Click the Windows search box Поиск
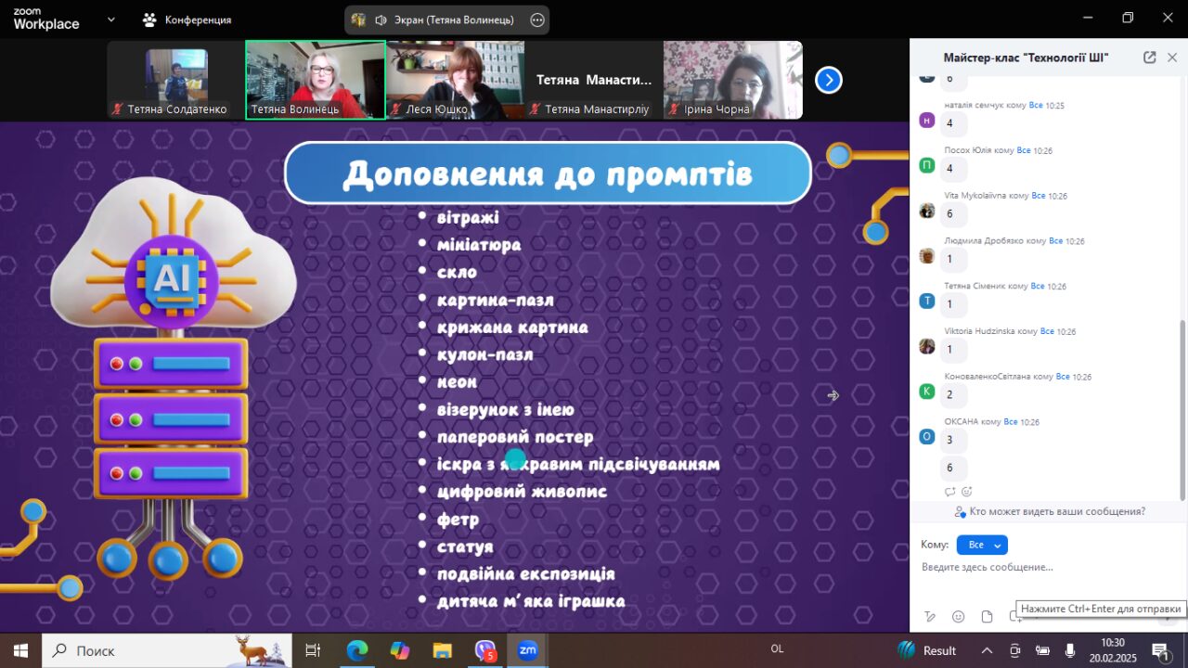1188x668 pixels. click(x=167, y=650)
